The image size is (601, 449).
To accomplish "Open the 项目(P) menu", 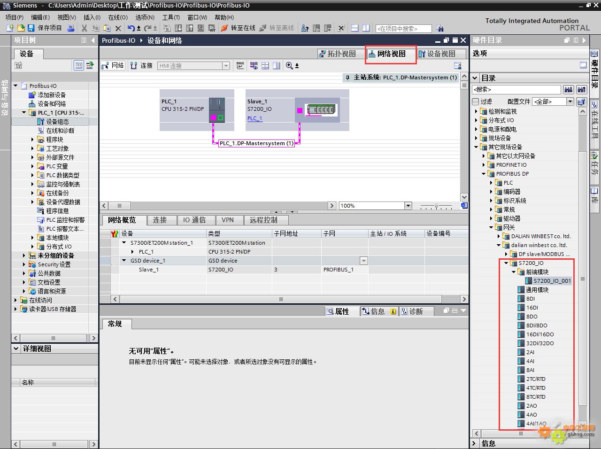I will pos(15,17).
